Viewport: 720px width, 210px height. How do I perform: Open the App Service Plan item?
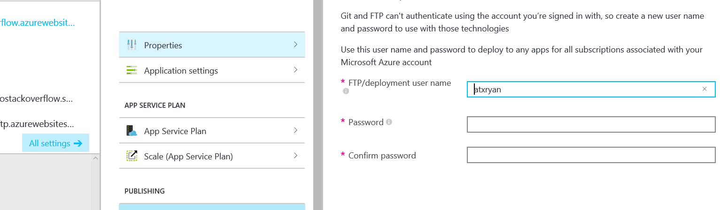175,131
